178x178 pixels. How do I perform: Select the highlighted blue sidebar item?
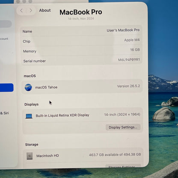pyautogui.click(x=7, y=87)
